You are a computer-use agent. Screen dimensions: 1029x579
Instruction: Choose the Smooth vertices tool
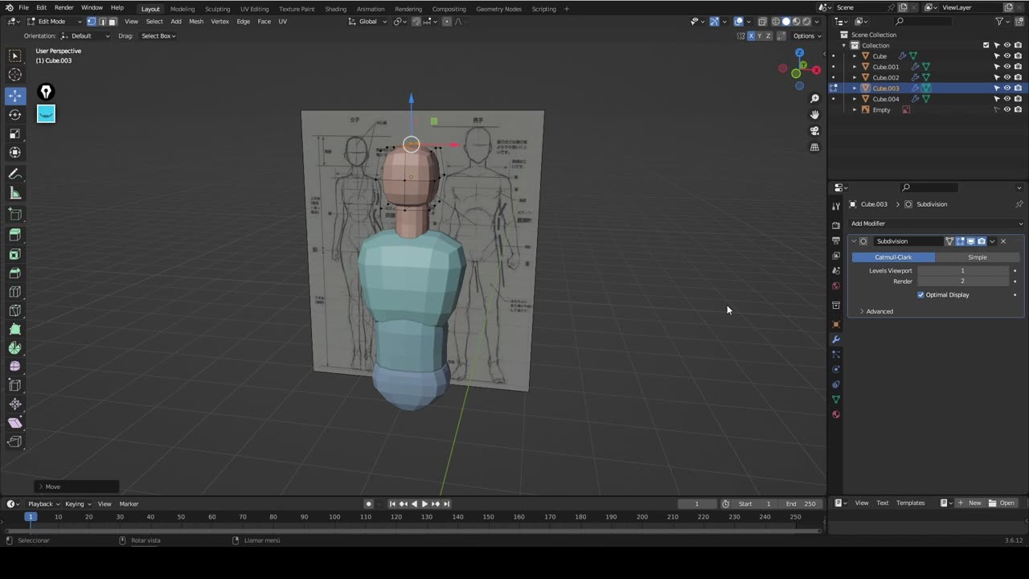[x=14, y=367]
